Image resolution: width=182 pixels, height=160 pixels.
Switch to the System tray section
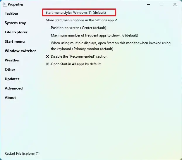(x=15, y=23)
